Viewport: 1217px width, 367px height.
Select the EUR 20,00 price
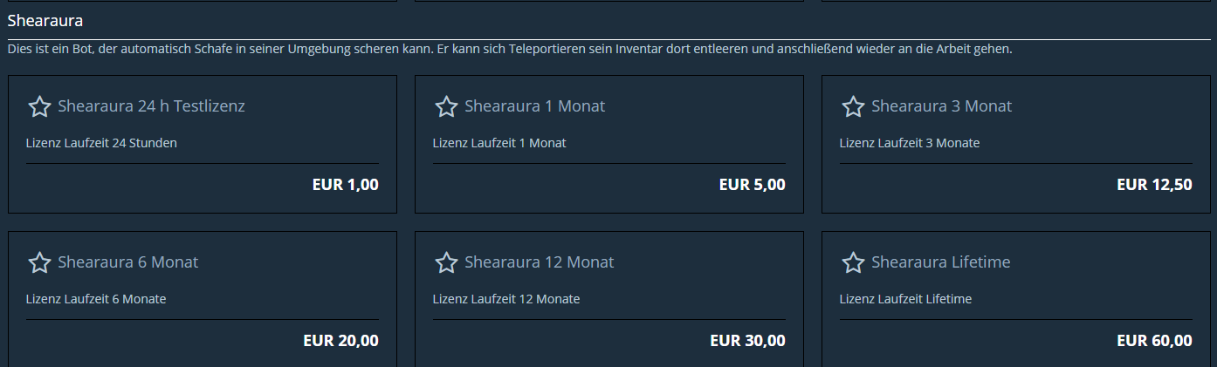340,341
